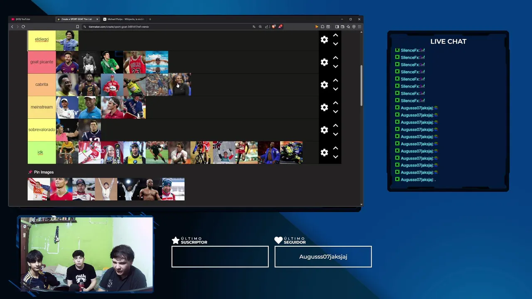Viewport: 532px width, 299px height.
Task: Click the zoom magnifier icon in address bar
Action: coord(260,27)
